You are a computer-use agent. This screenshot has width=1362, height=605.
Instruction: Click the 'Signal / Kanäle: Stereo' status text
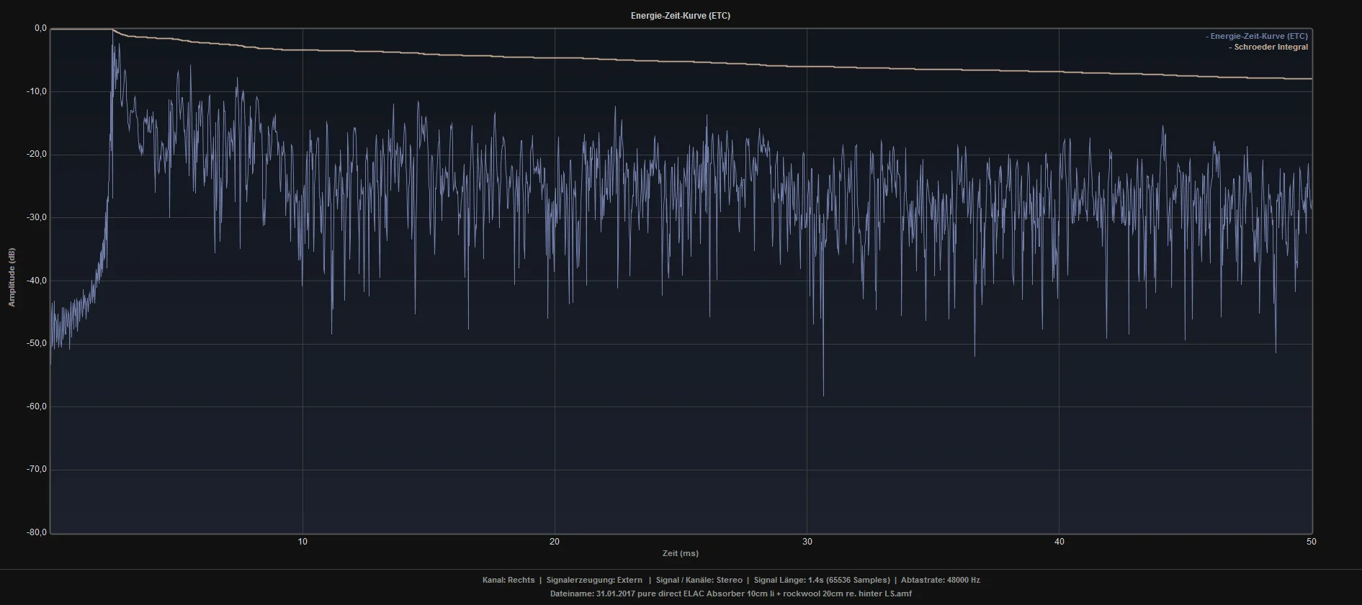(x=699, y=580)
